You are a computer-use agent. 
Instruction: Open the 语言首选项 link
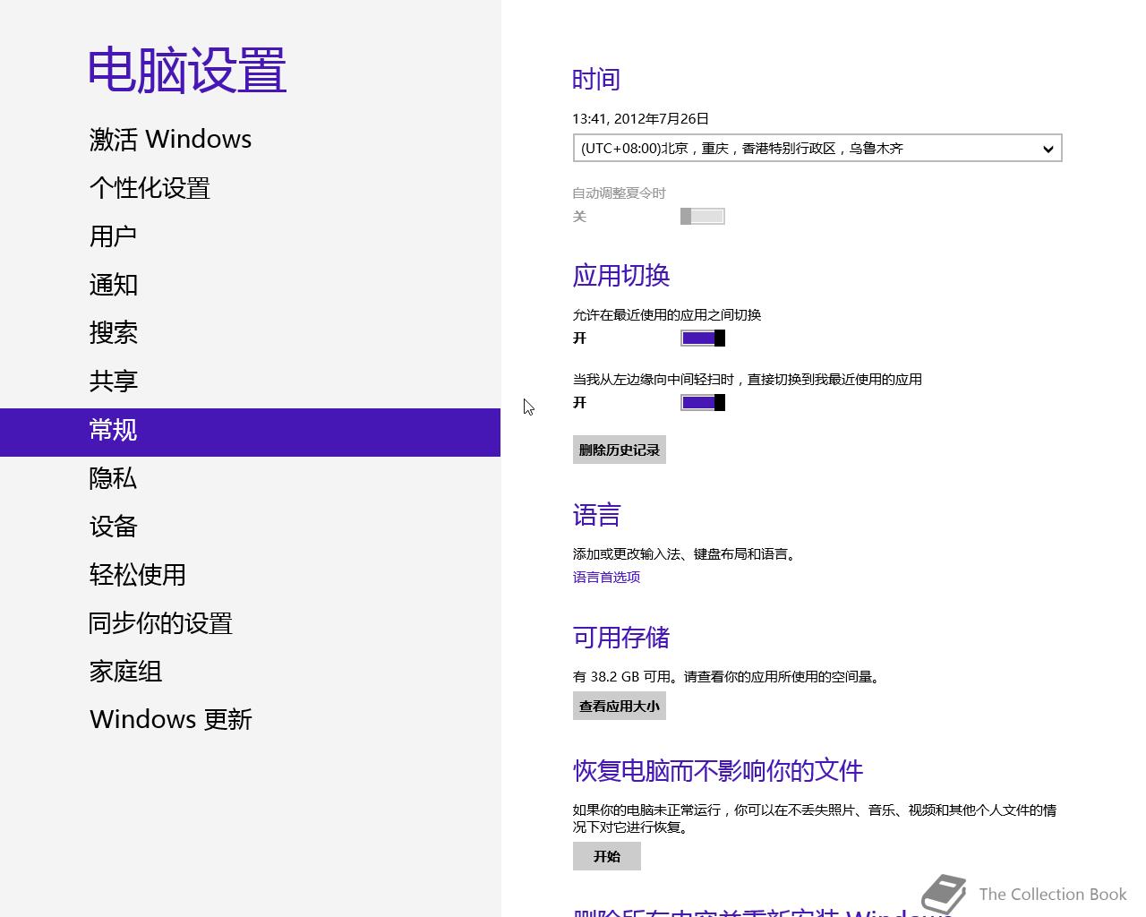[606, 578]
